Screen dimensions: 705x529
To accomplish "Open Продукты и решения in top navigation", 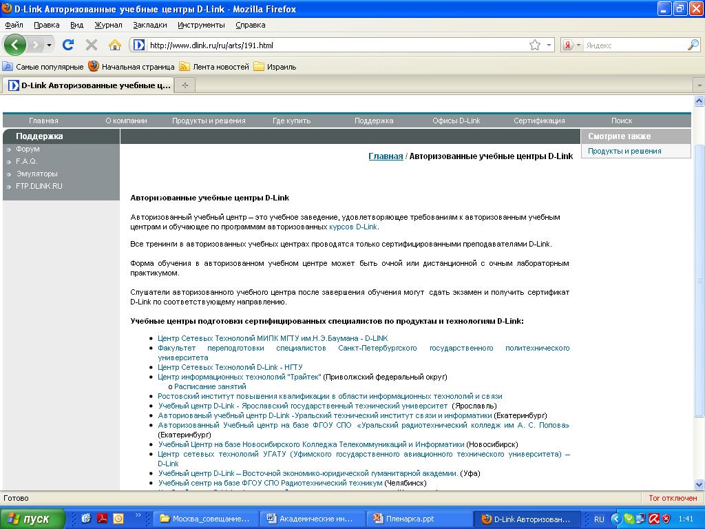I will pos(209,121).
